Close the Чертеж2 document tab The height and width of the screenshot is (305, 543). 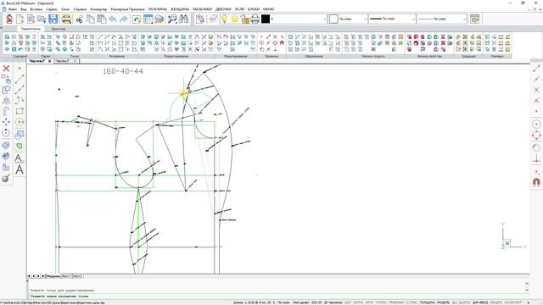click(49, 61)
